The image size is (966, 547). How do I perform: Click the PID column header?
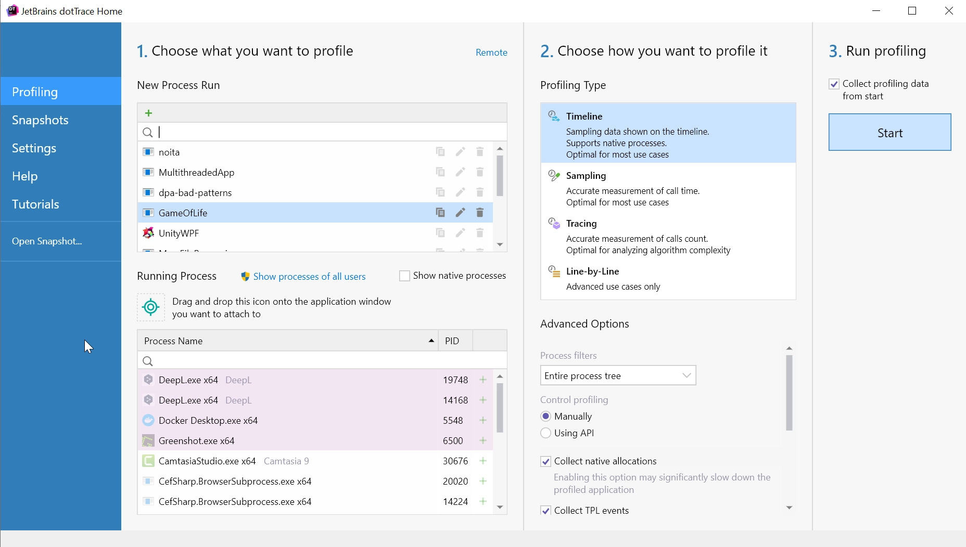(455, 341)
